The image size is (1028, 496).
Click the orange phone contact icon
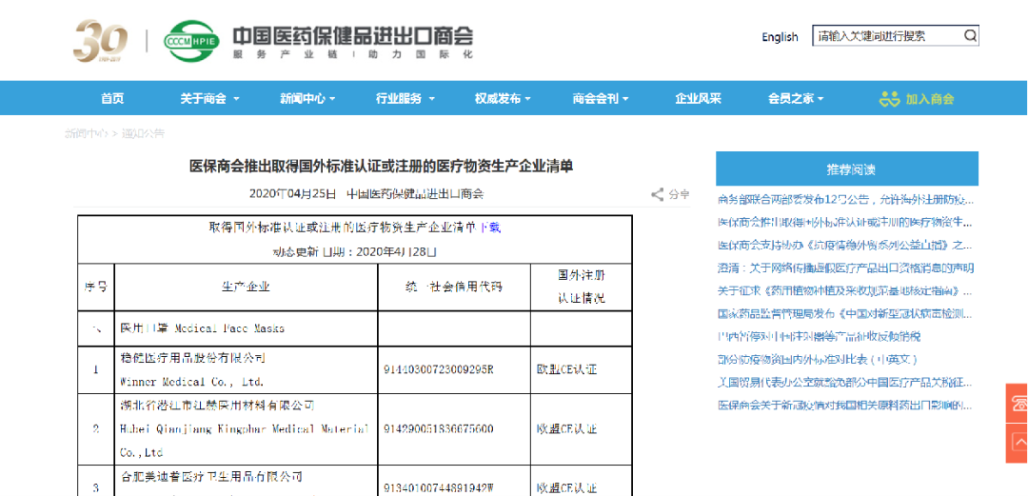pyautogui.click(x=1018, y=402)
